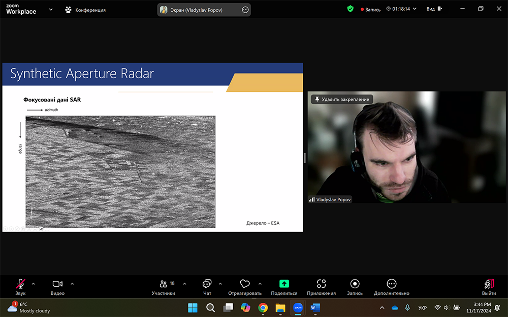Click Выйти to leave the meeting
Viewport: 508px width, 317px height.
coord(489,284)
